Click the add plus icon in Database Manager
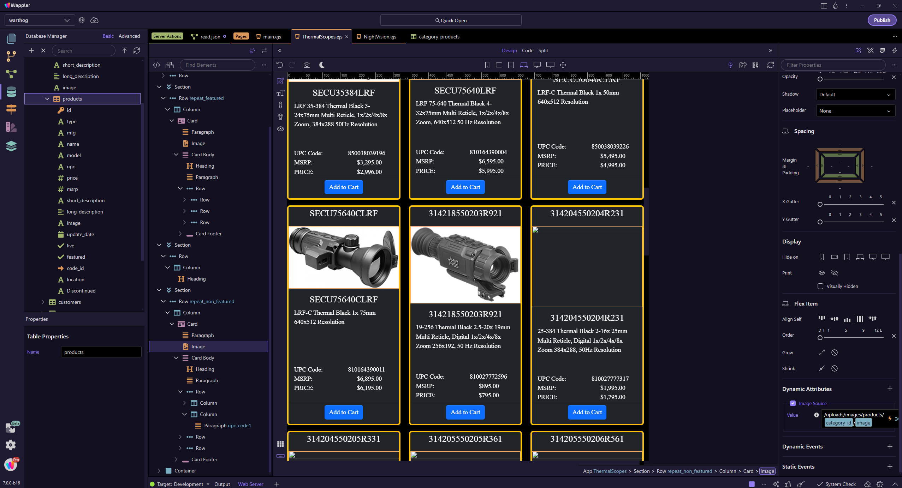902x488 pixels. 31,50
